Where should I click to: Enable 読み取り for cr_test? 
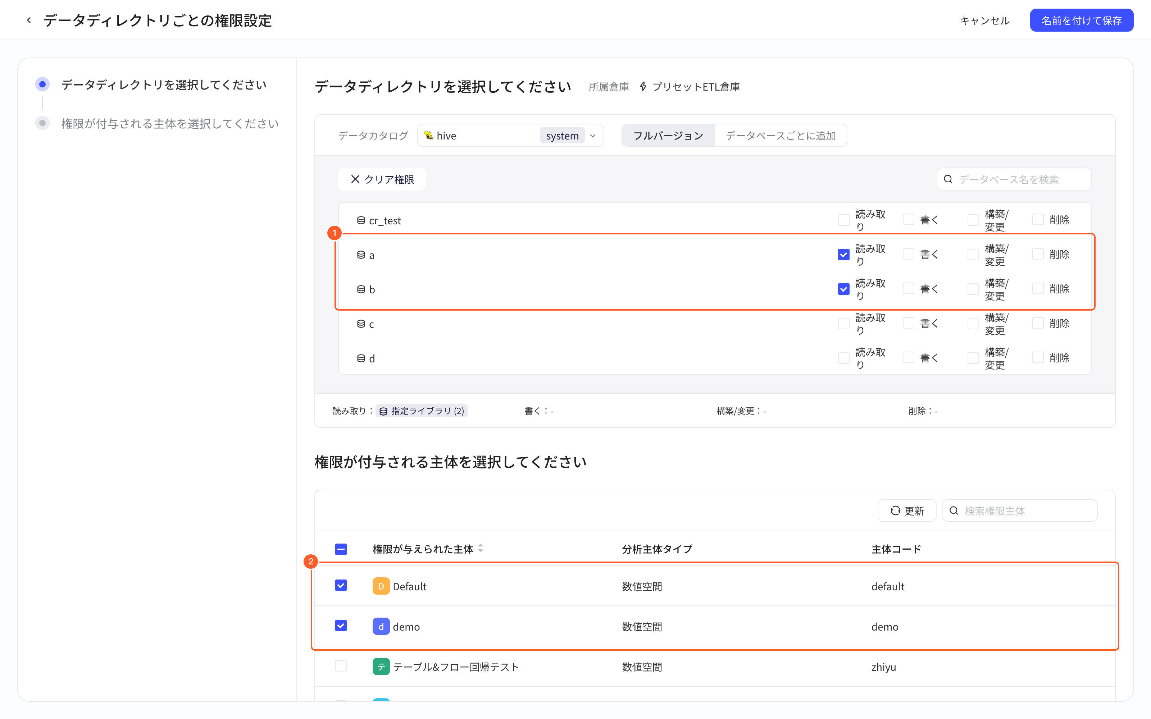pos(844,220)
